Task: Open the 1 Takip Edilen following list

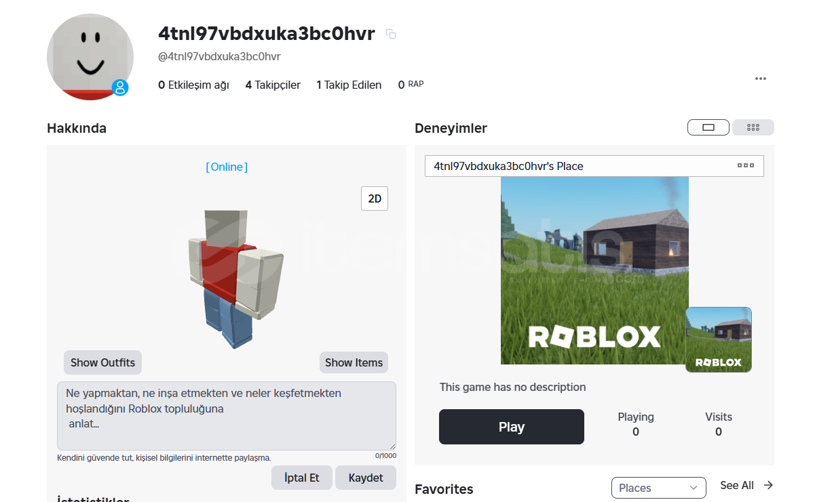Action: tap(349, 85)
